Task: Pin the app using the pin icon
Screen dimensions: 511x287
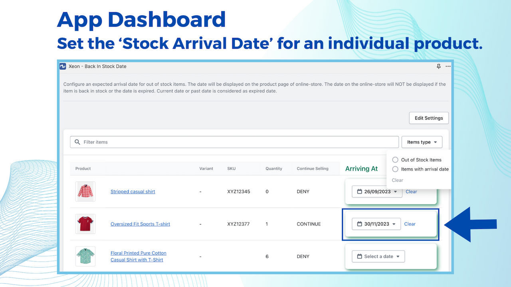Action: point(439,67)
